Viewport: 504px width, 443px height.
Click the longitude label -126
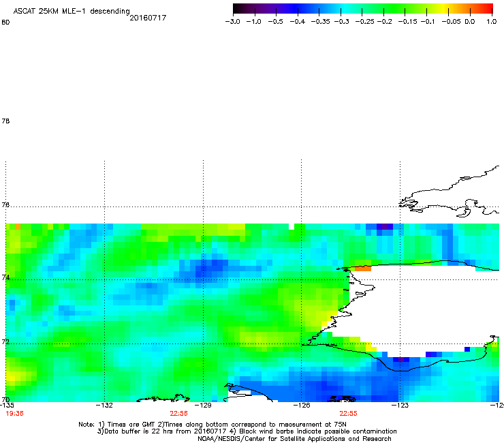(x=302, y=406)
